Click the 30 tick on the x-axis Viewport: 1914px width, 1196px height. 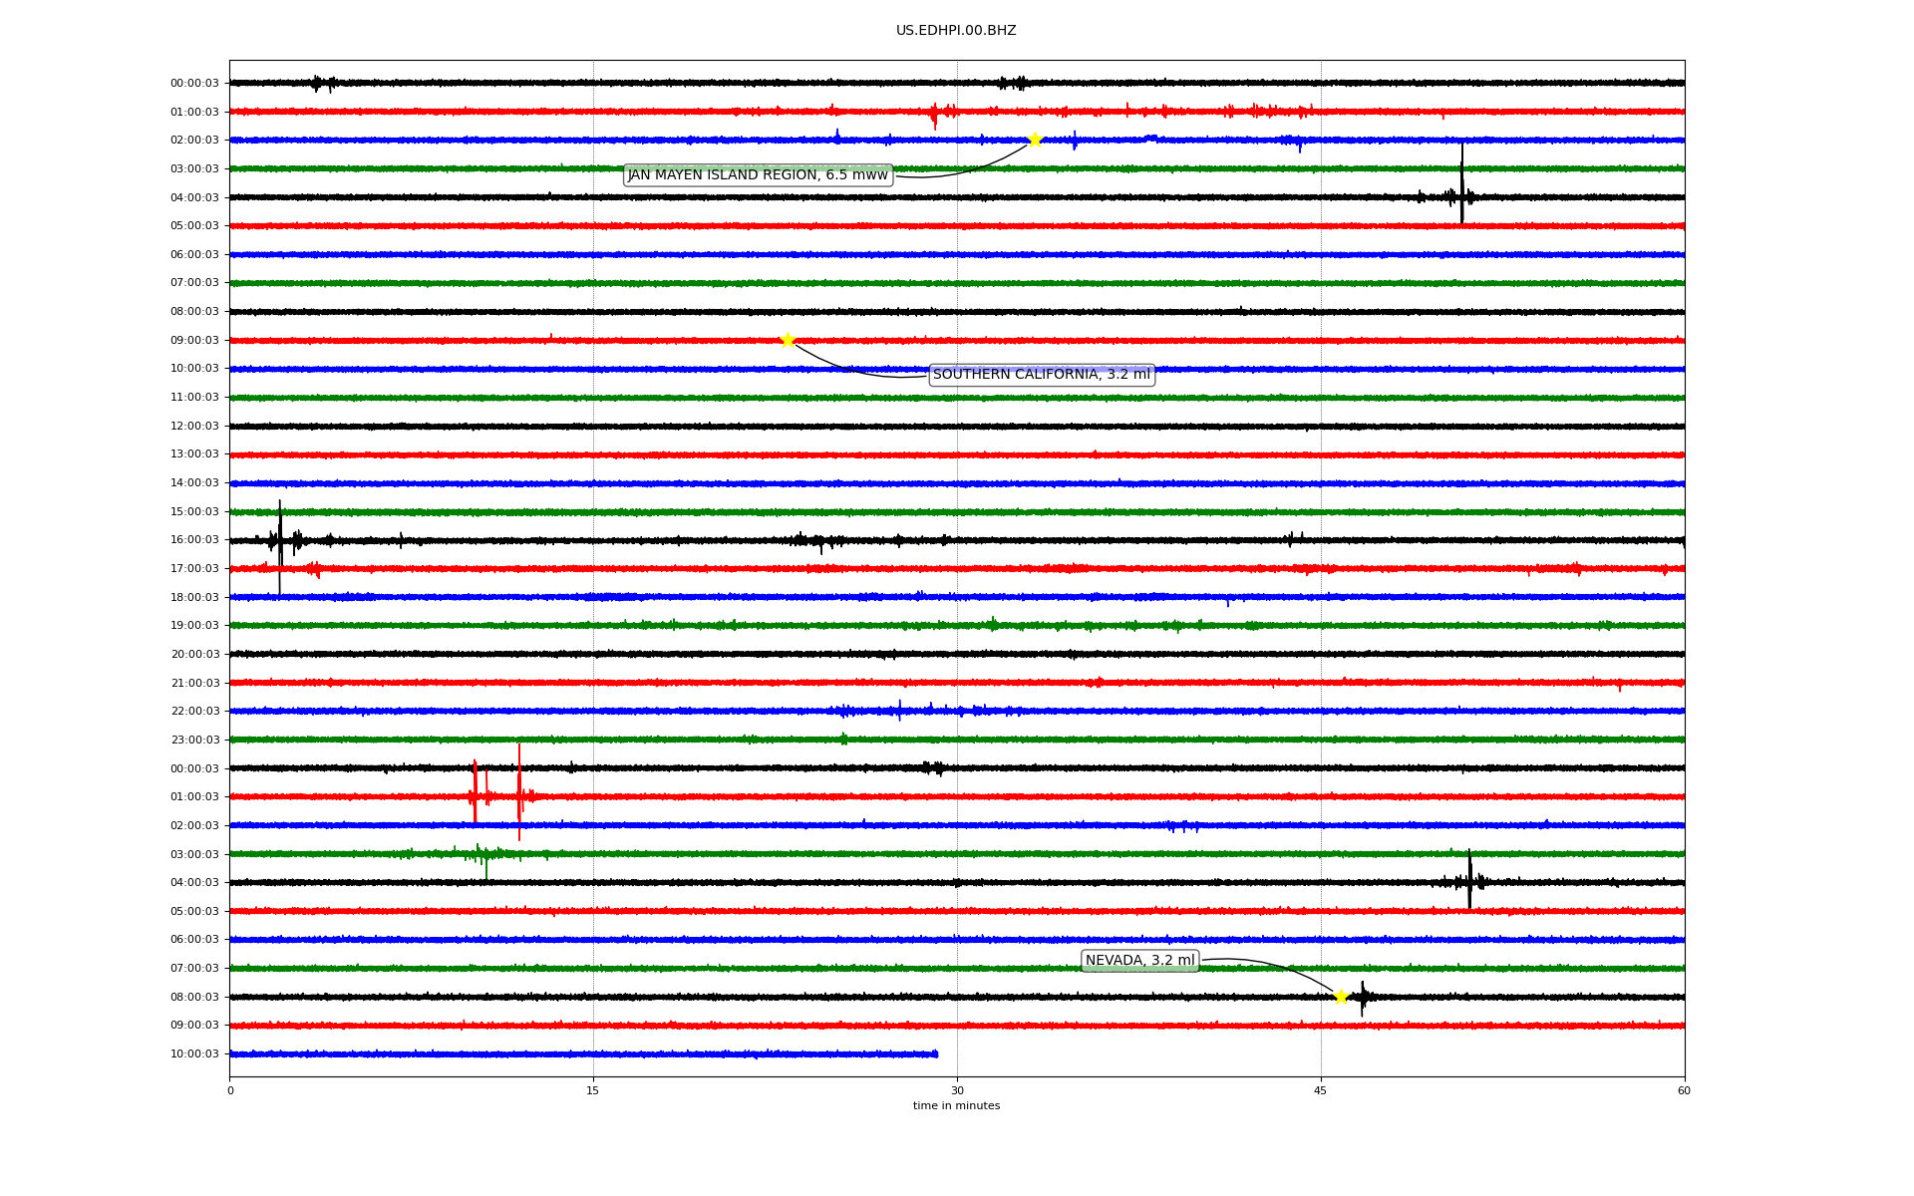coord(957,1091)
